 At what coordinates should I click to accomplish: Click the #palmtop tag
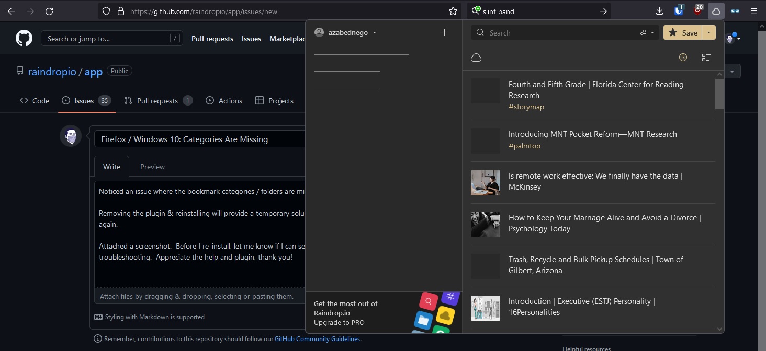tap(524, 146)
